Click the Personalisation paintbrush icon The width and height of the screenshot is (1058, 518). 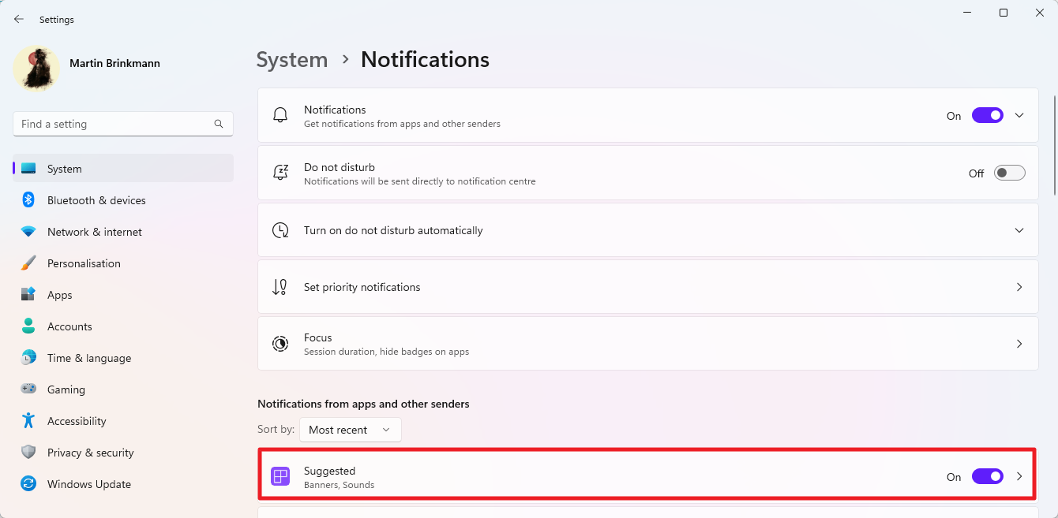coord(28,263)
